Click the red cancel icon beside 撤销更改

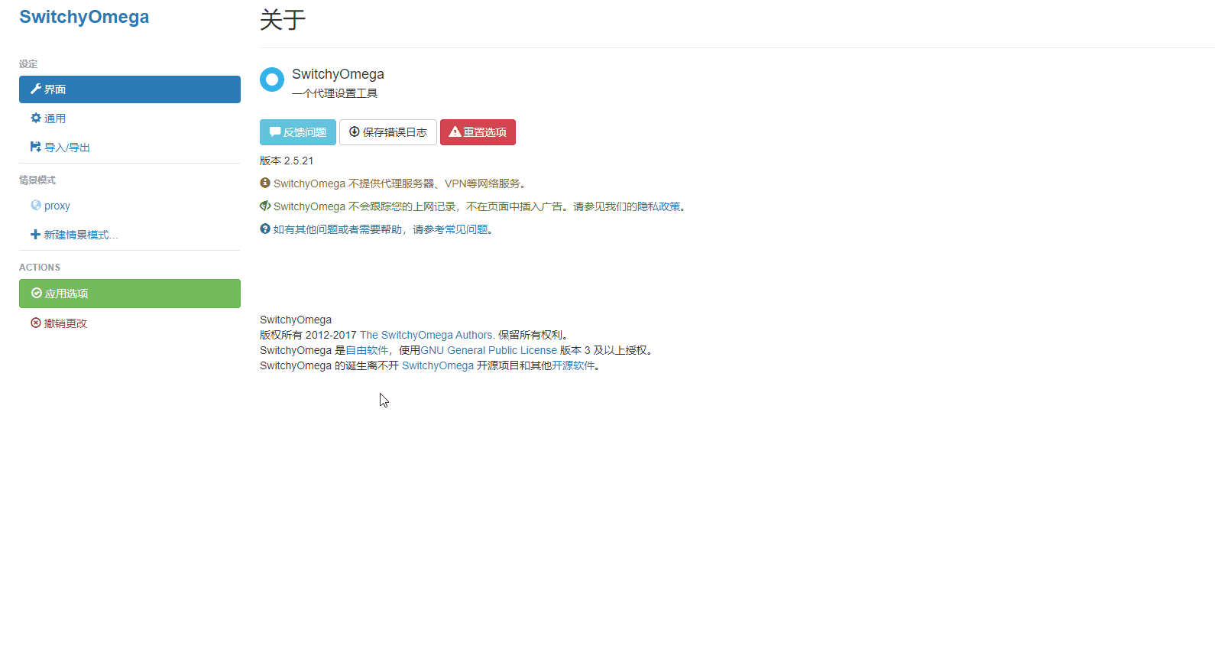point(36,323)
